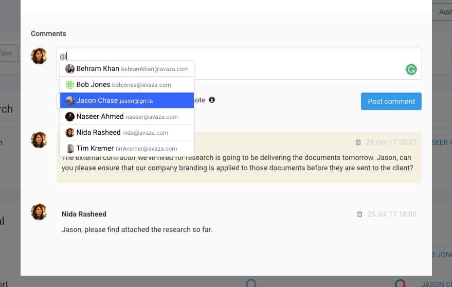
Task: Click the Add button at top right
Action: click(x=444, y=12)
